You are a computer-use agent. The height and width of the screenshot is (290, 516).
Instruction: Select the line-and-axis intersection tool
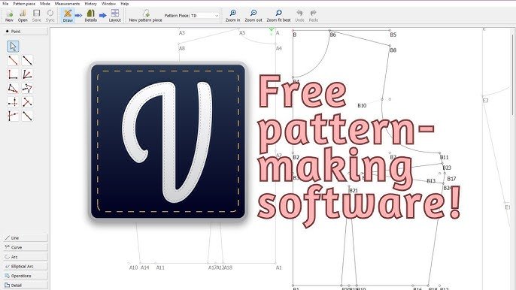pos(13,116)
